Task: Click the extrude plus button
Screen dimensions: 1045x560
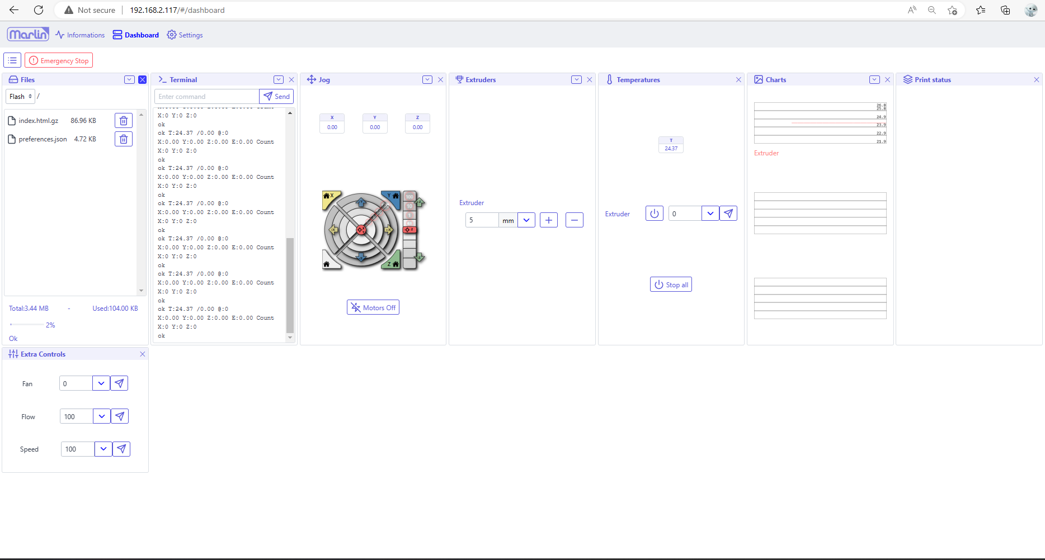Action: pos(548,220)
